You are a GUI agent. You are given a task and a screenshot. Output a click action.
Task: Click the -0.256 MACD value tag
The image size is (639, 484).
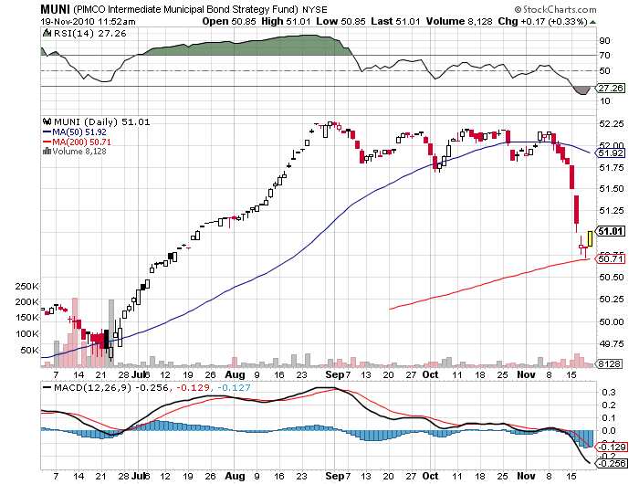(611, 464)
